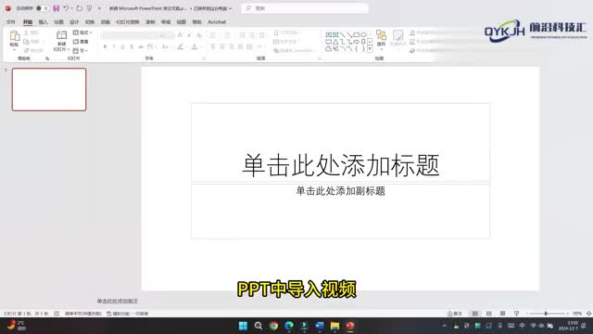Screen dimensions: 593x334
Task: Adjust the zoom slider handle
Action: click(x=546, y=314)
